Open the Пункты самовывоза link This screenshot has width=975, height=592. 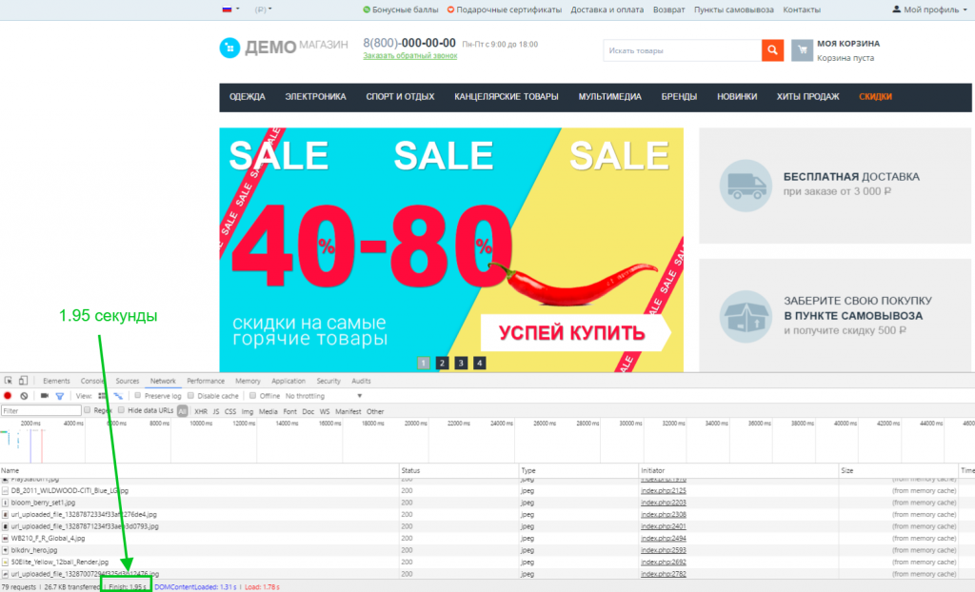[734, 10]
